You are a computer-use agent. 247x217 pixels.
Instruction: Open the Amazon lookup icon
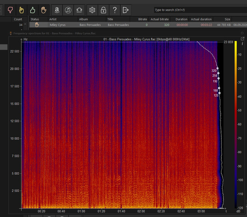click(57, 10)
